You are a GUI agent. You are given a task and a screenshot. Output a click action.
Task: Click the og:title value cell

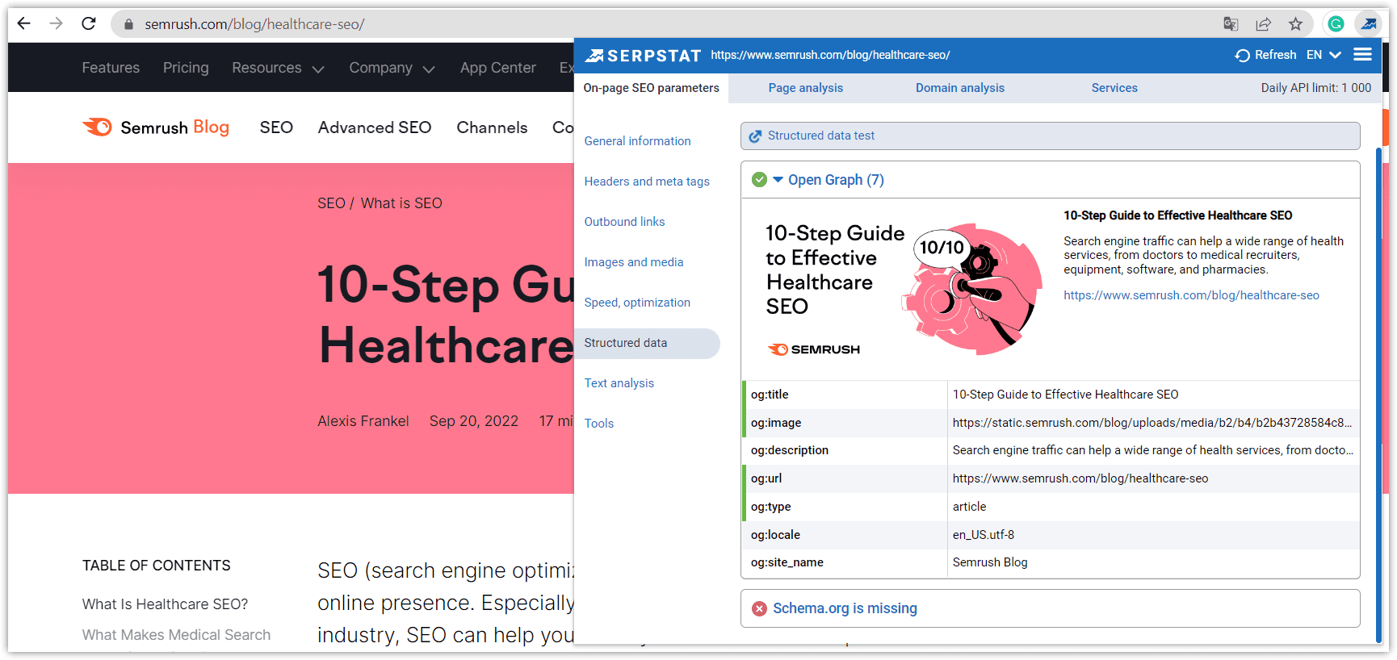(x=1065, y=395)
